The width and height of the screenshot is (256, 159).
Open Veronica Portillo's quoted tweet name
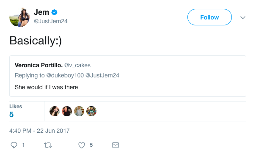click(x=39, y=65)
